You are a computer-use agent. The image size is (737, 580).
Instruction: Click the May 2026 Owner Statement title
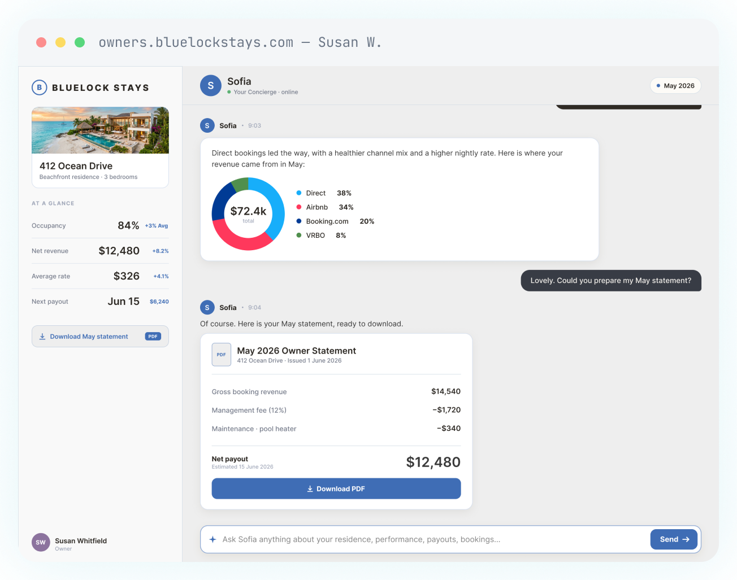pos(297,351)
